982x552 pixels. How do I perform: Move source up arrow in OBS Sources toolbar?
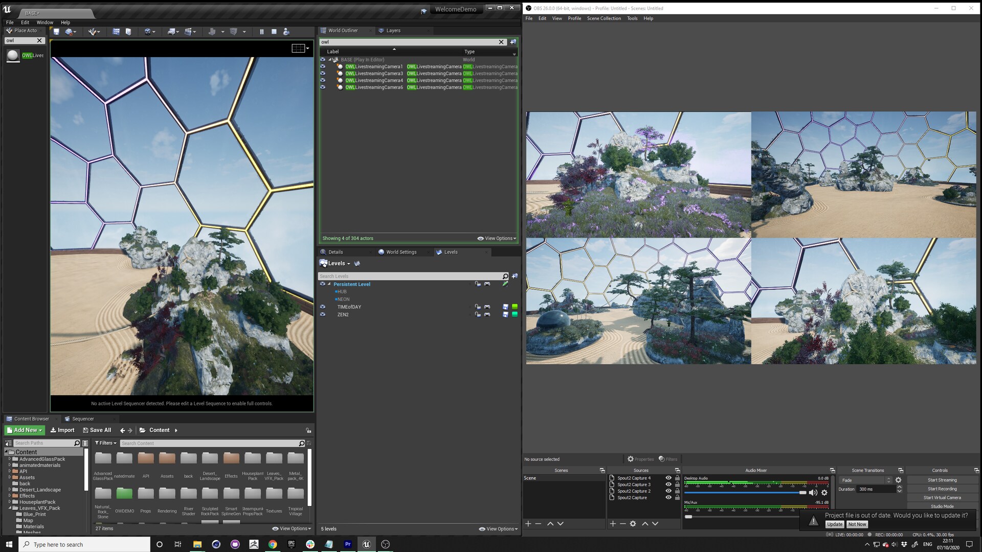[x=645, y=524]
